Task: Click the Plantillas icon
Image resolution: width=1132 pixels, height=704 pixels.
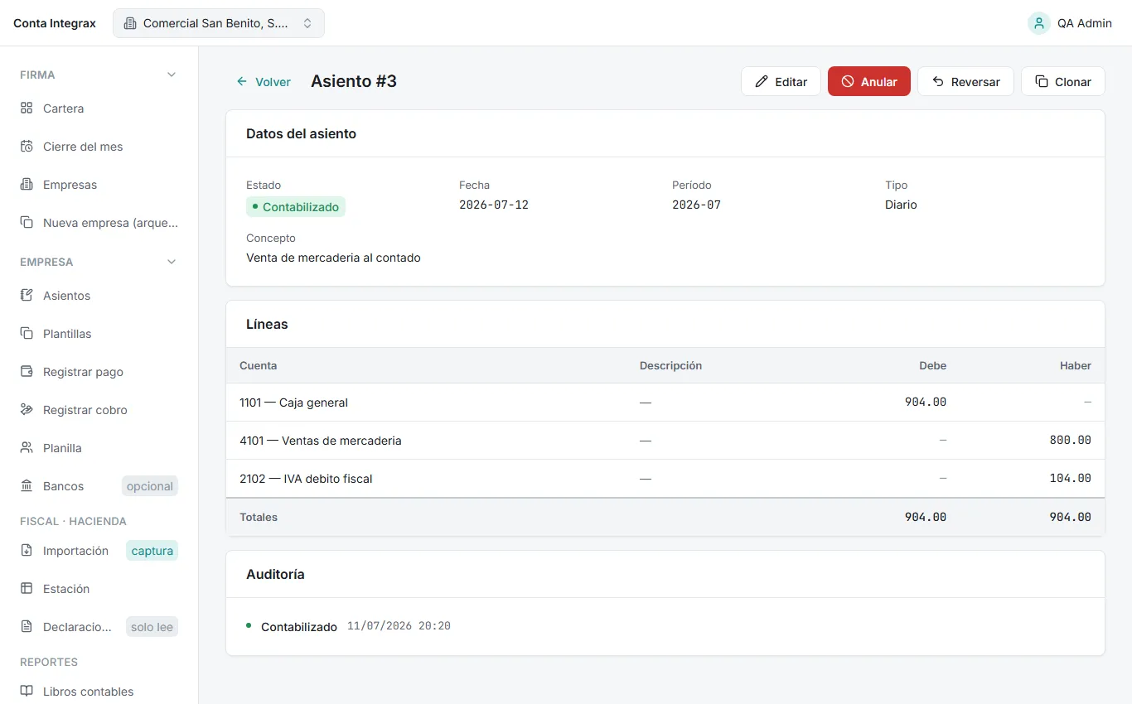Action: point(27,334)
